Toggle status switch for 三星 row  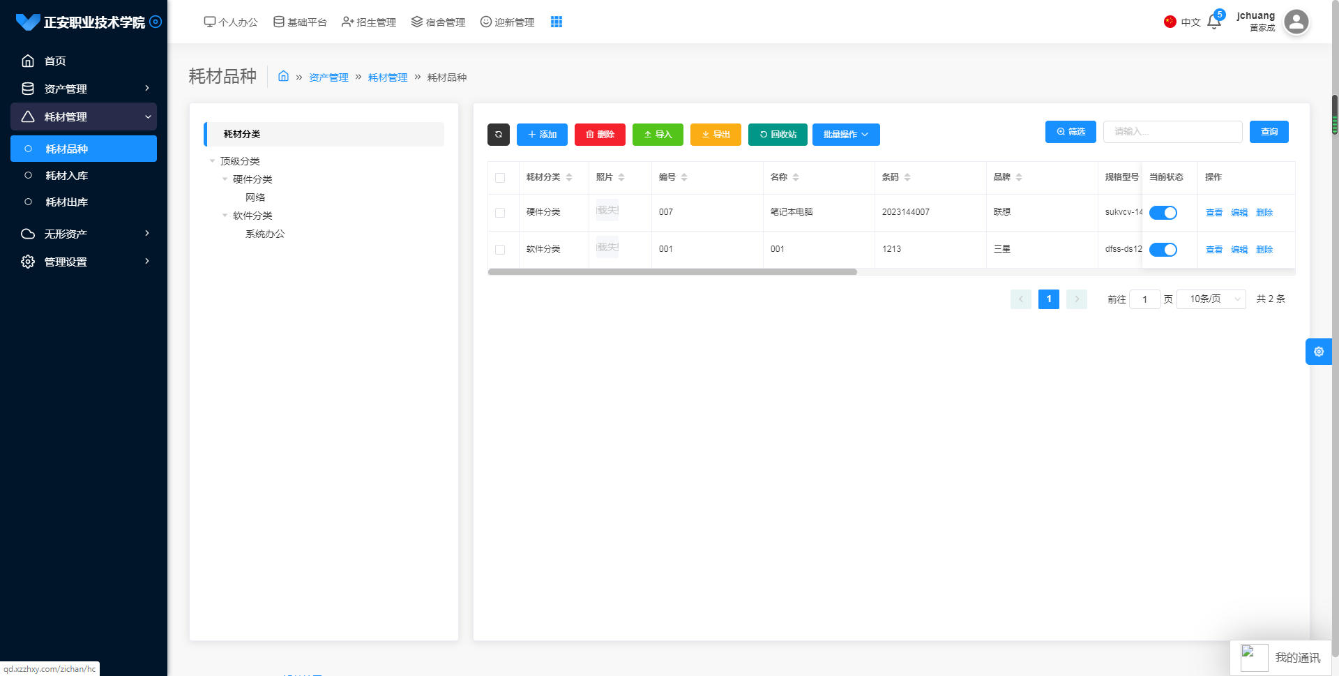(1163, 250)
